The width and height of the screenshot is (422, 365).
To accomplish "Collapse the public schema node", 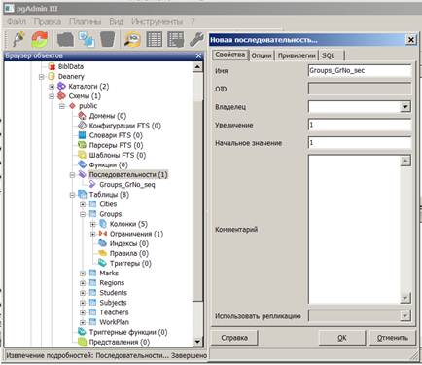I will pyautogui.click(x=62, y=106).
